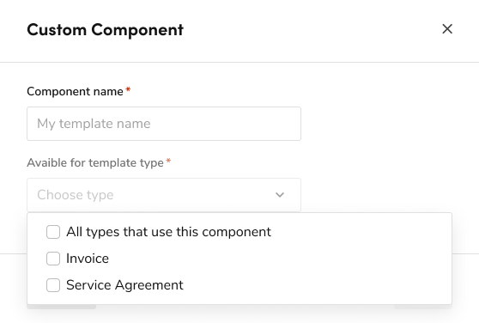Select the Service Agreement option label
479x323 pixels.
pyautogui.click(x=124, y=285)
